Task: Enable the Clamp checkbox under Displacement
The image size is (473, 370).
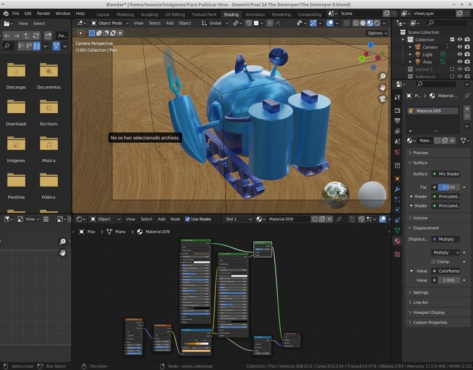Action: (434, 262)
